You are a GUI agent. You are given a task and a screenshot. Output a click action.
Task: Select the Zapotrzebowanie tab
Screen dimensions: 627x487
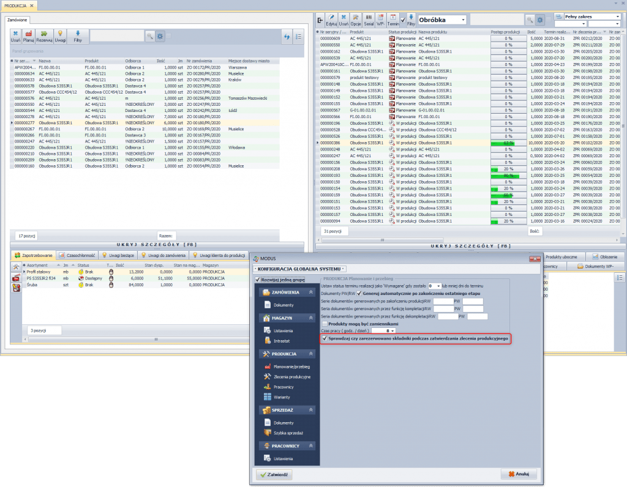[x=33, y=255]
